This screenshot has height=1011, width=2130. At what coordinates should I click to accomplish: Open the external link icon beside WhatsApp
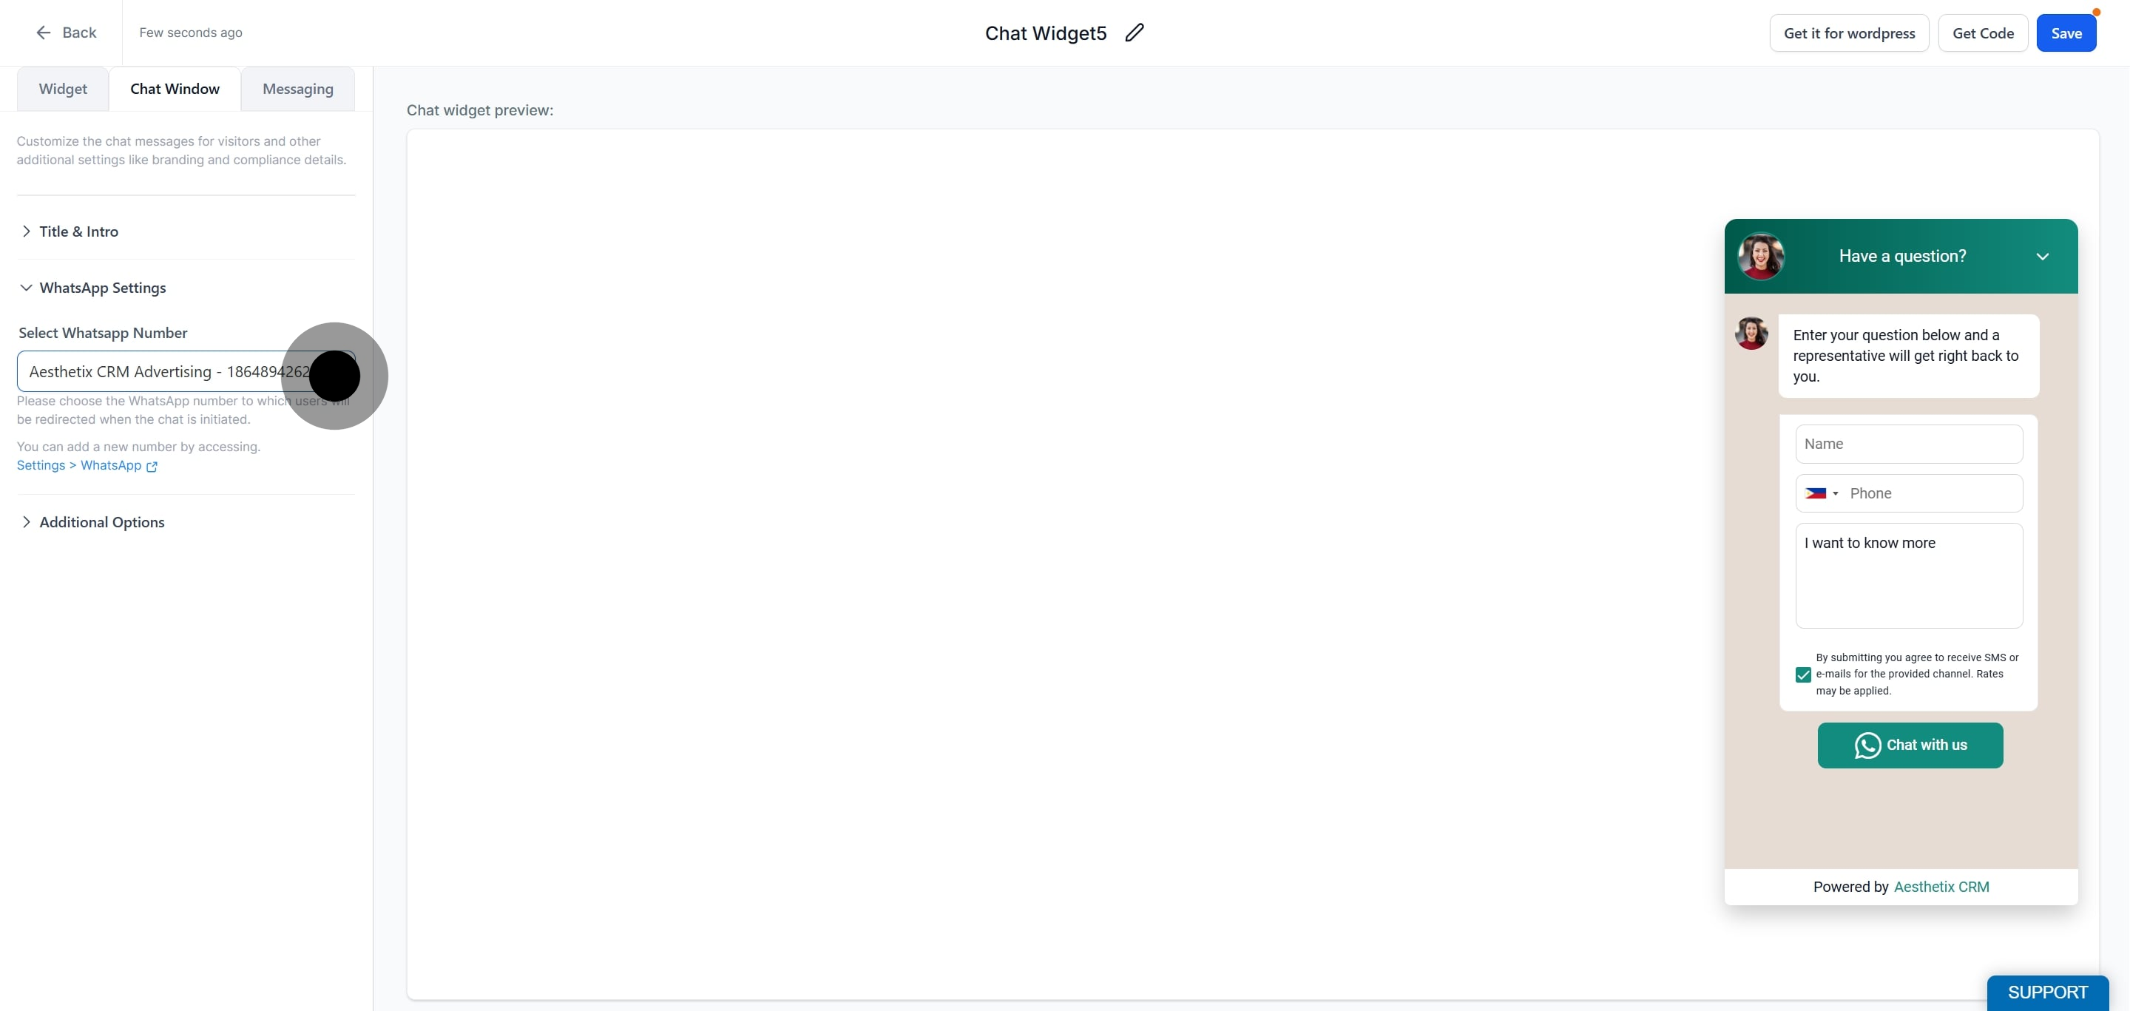pos(152,466)
